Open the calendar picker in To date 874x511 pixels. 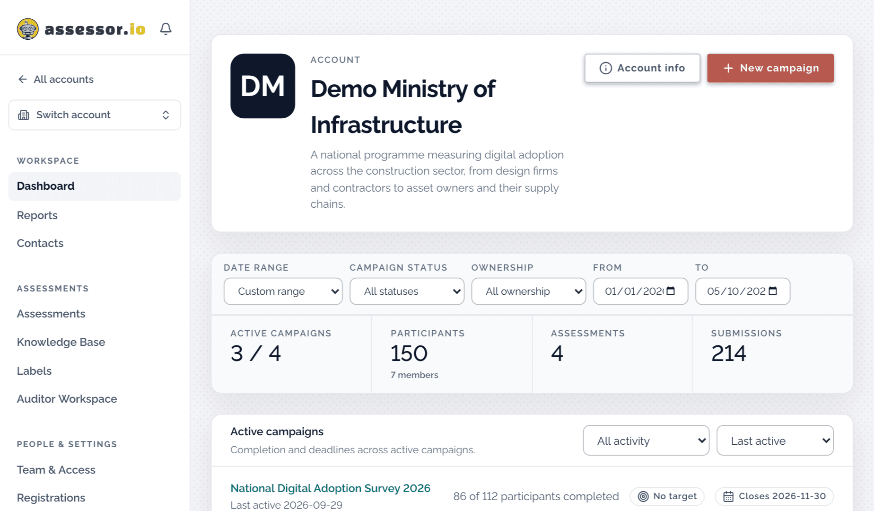pos(773,291)
